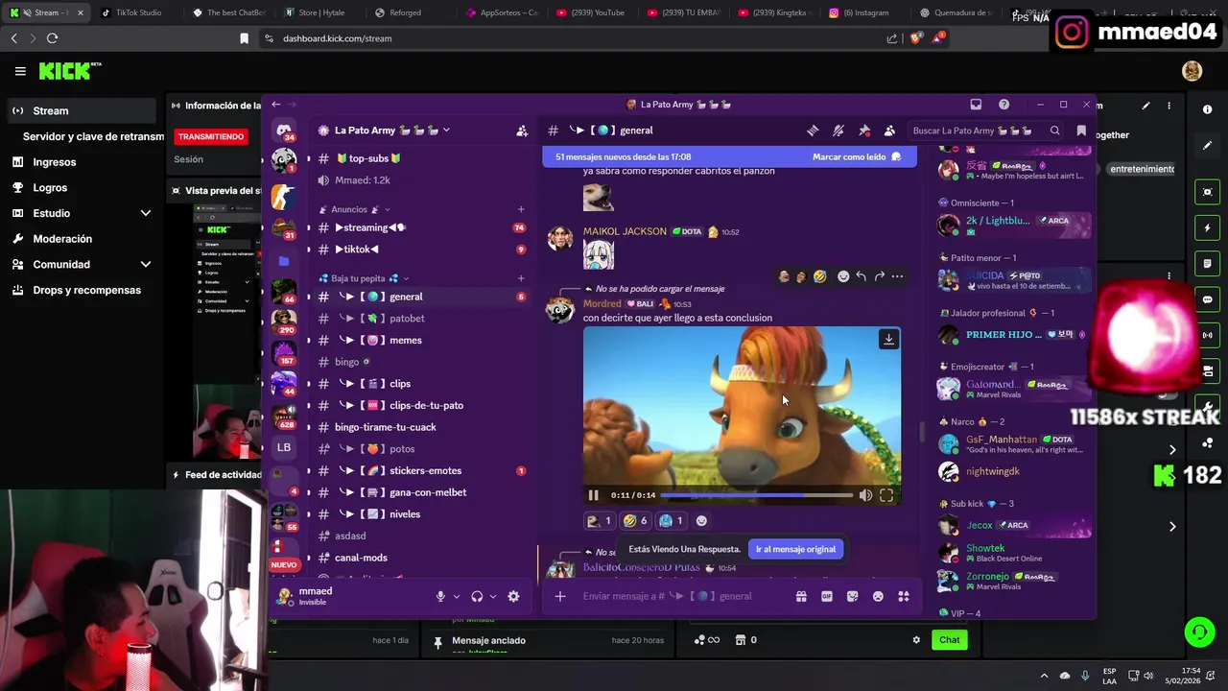Viewport: 1228px width, 691px height.
Task: Open the chat video in fullscreen
Action: tap(886, 495)
